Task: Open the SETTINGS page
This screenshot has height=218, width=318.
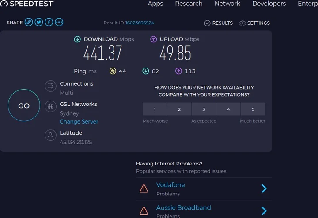Action: [x=258, y=23]
